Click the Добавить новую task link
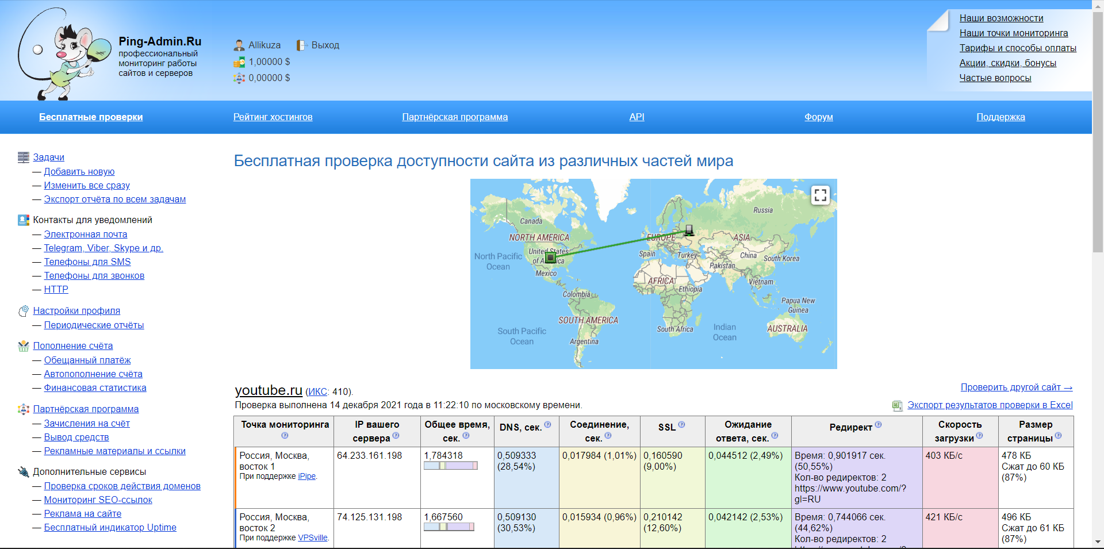The image size is (1104, 549). pyautogui.click(x=79, y=172)
